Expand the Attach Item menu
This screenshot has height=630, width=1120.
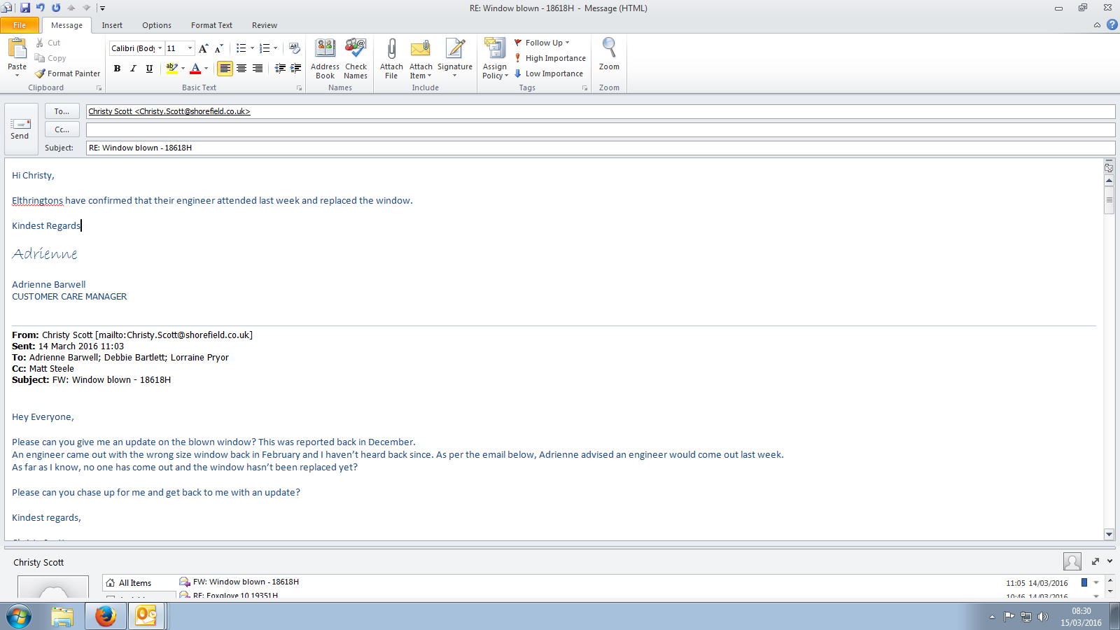coord(421,59)
